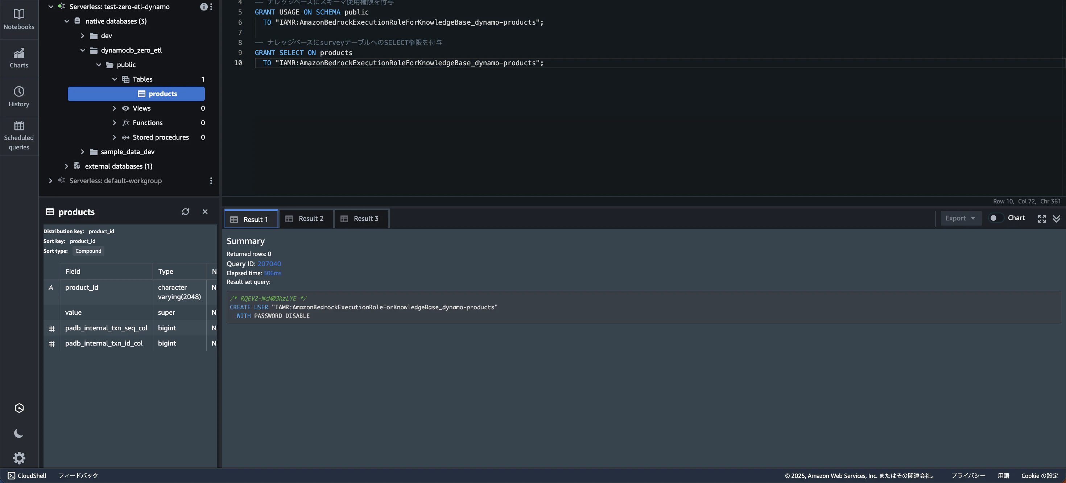Click info icon for test-zero-etl-dynamo workgroup
Viewport: 1066px width, 483px height.
(x=204, y=7)
